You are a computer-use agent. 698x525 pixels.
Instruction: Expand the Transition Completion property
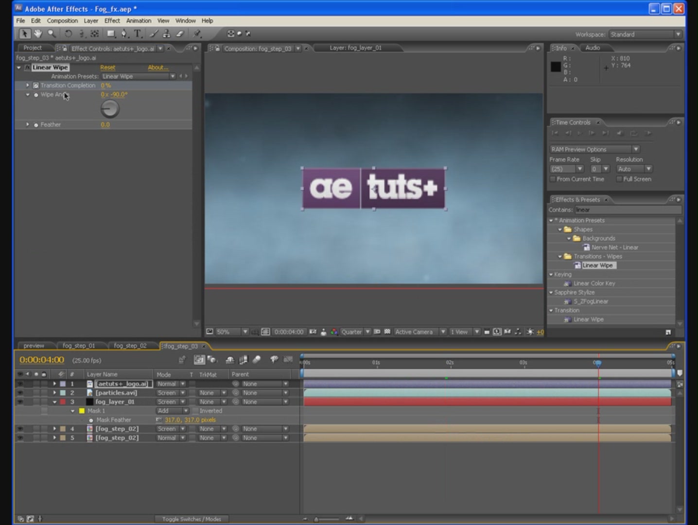28,85
